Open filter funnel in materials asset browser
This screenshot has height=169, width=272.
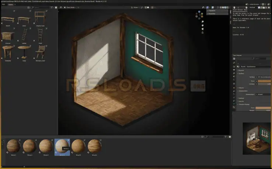[x=226, y=137]
